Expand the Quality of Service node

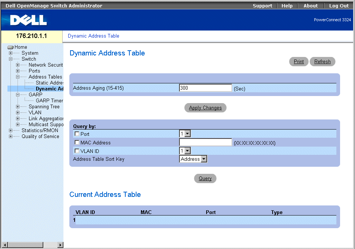(x=10, y=137)
